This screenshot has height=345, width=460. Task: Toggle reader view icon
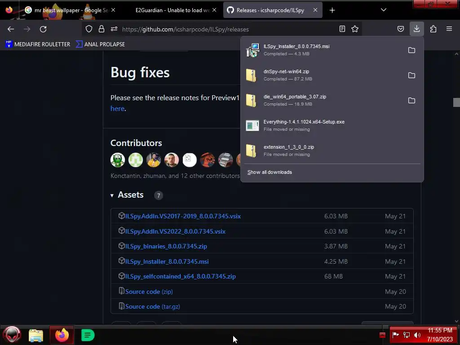[342, 29]
